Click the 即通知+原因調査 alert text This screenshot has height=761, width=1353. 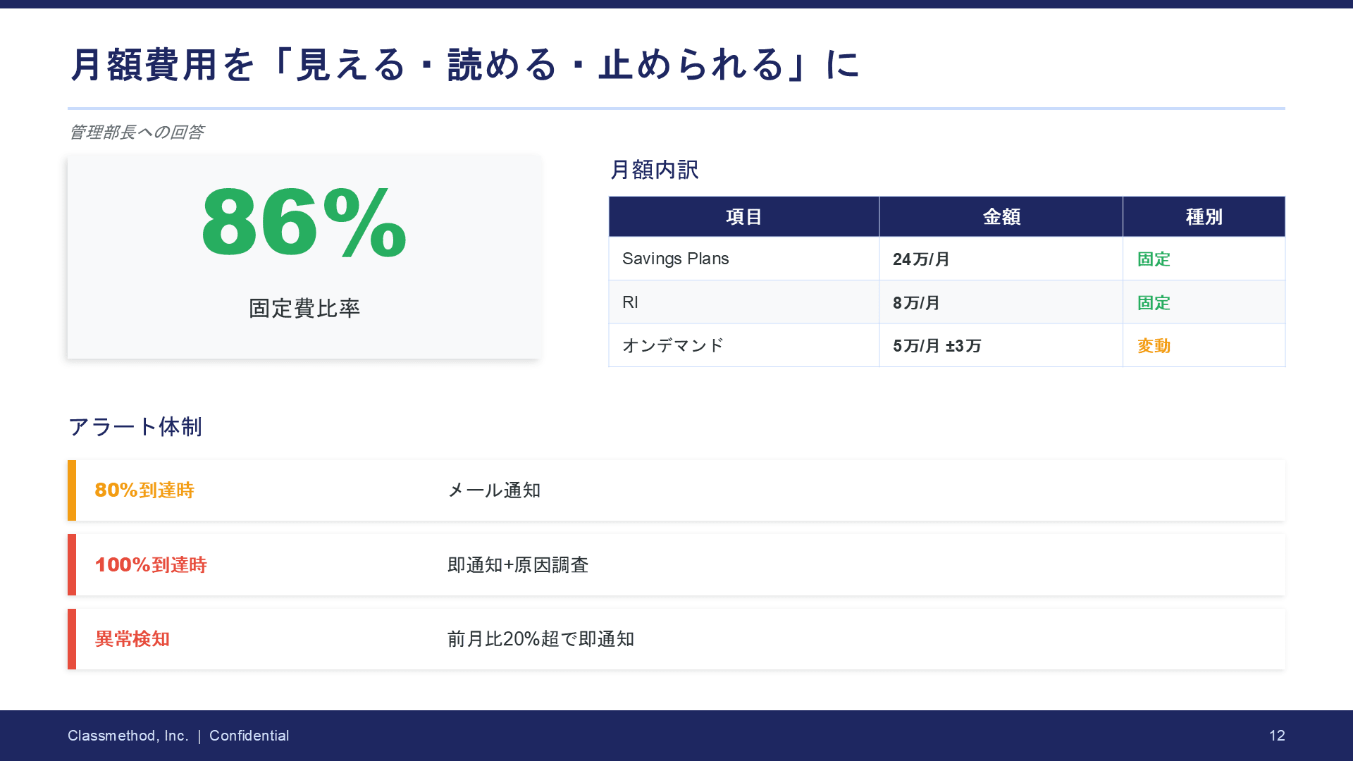pos(517,565)
